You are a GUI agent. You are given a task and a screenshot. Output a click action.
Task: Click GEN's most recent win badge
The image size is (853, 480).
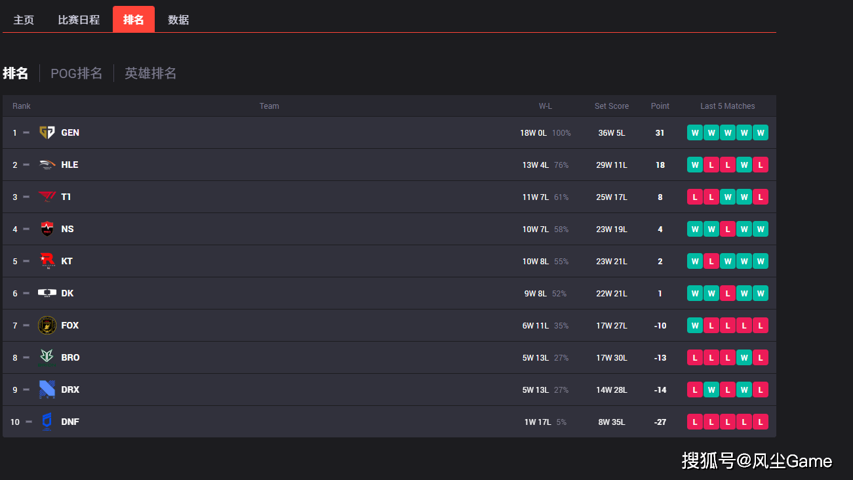click(761, 132)
